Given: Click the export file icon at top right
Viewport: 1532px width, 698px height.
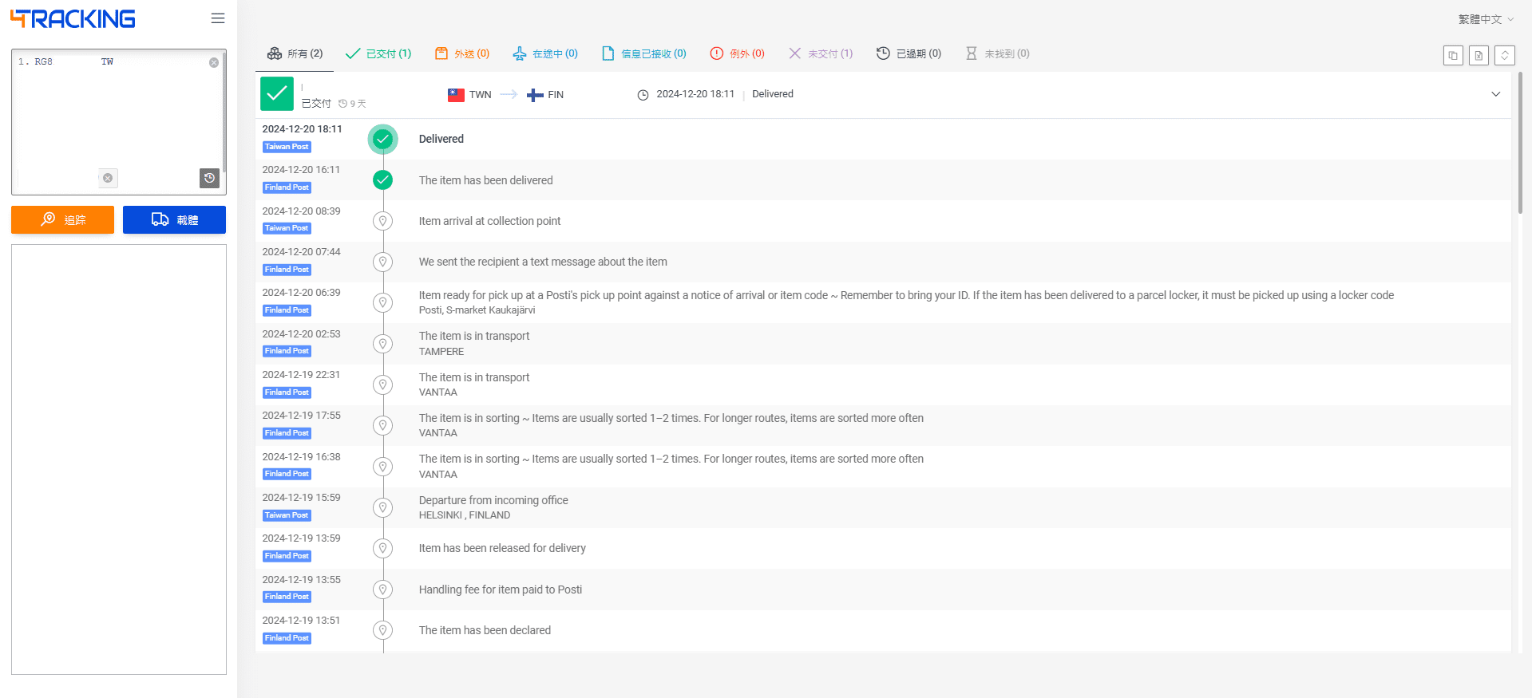Looking at the screenshot, I should coord(1479,55).
